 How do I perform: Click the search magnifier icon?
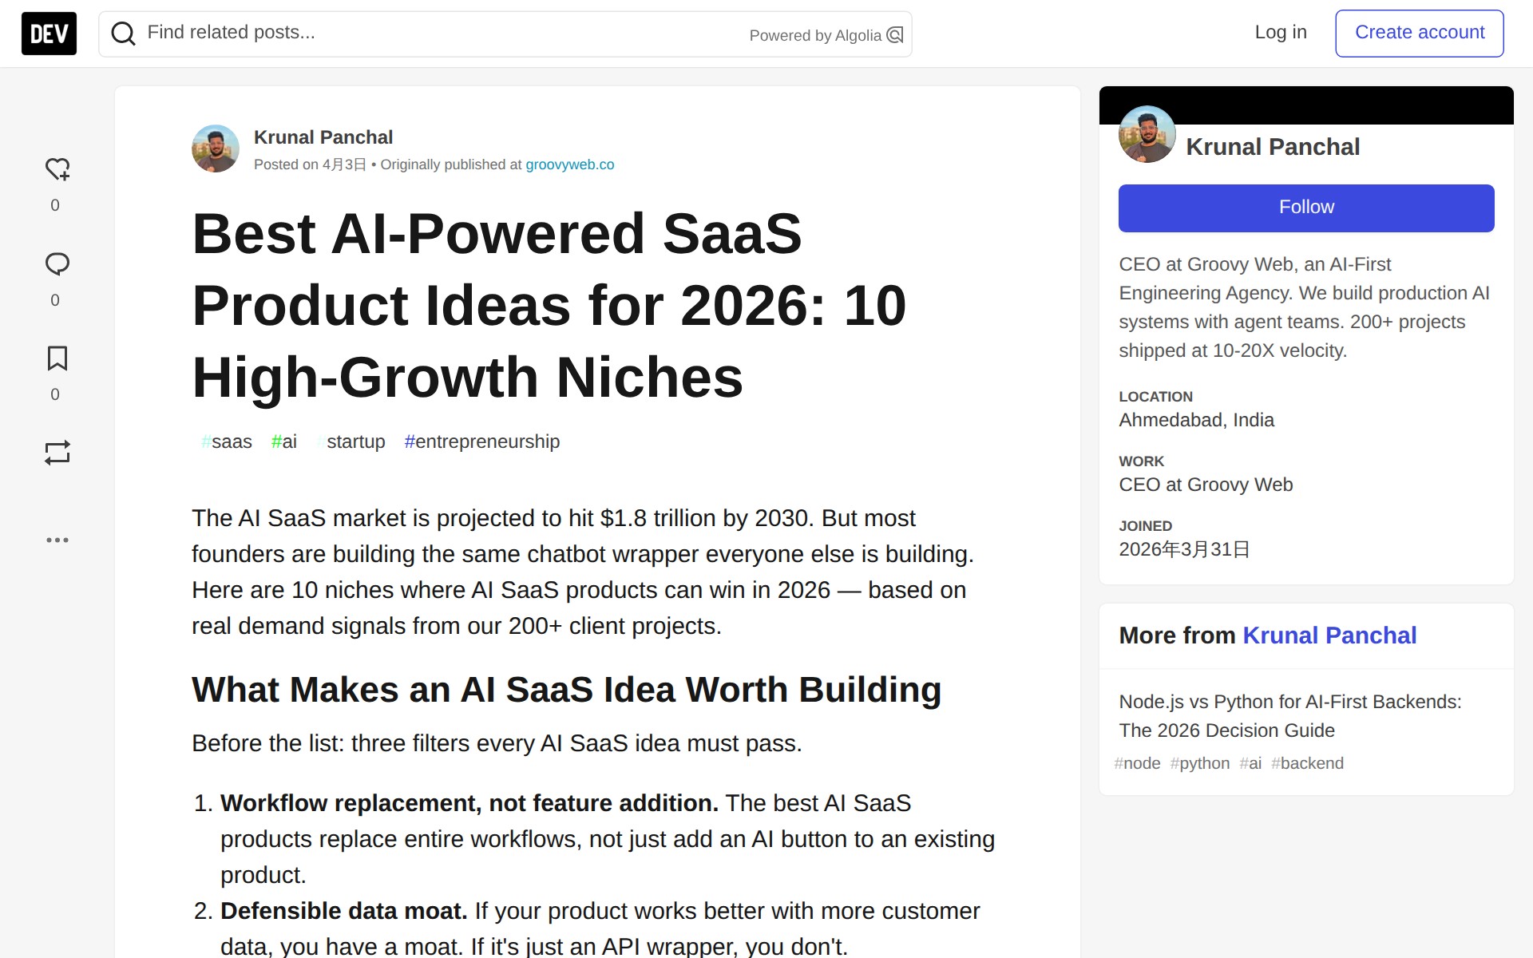coord(123,34)
